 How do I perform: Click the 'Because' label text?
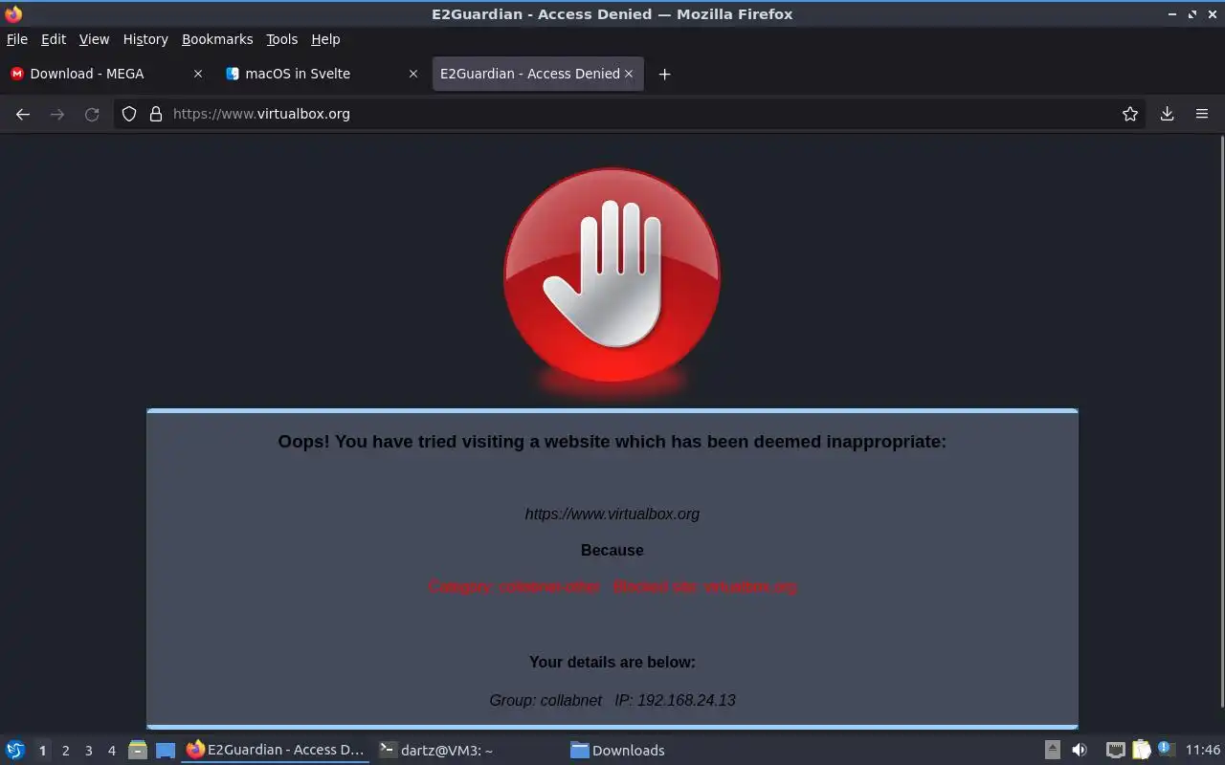click(x=612, y=550)
